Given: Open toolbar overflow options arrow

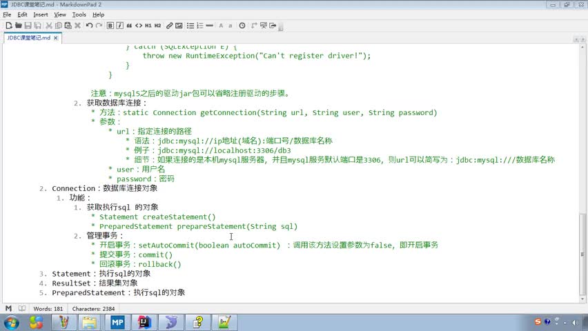Looking at the screenshot, I should pos(281,28).
